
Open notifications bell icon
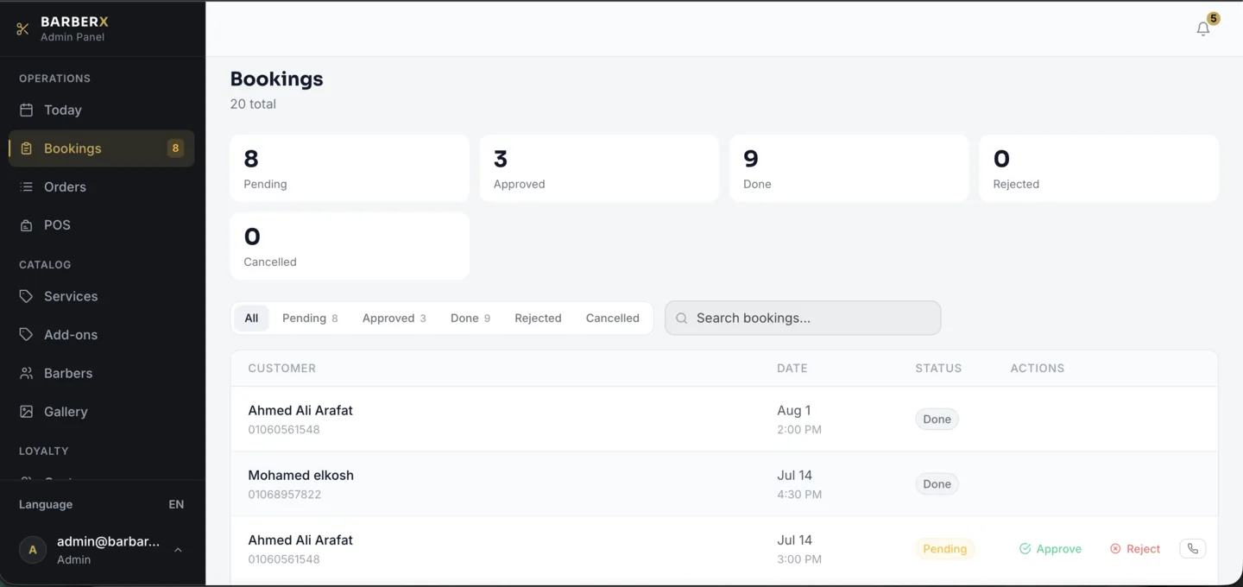(x=1202, y=29)
